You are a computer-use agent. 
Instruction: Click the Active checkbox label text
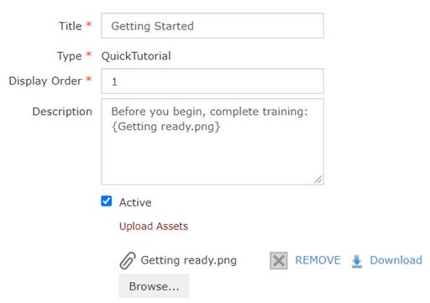tap(135, 202)
